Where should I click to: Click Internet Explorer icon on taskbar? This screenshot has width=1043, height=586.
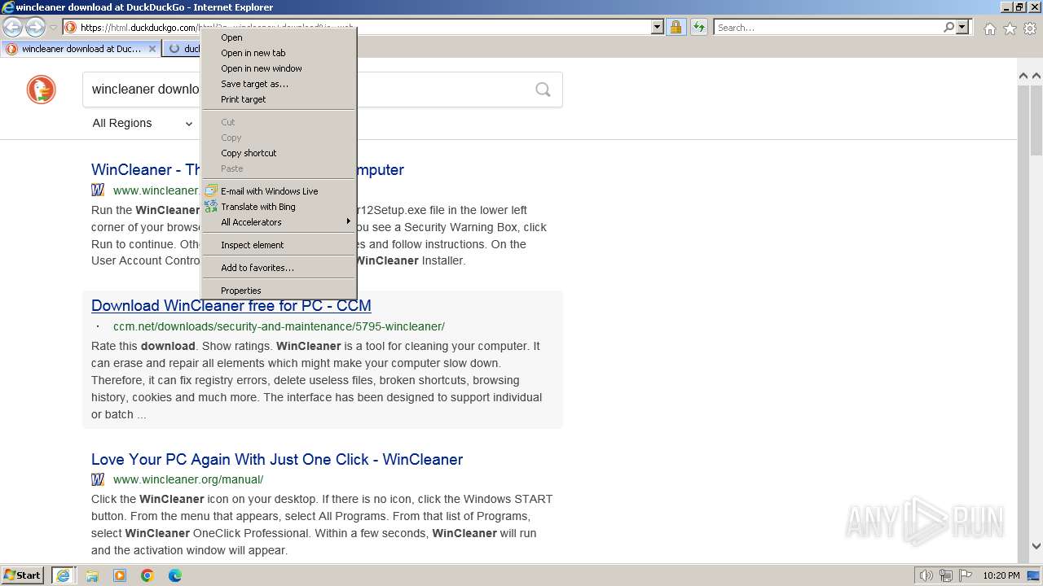(63, 575)
